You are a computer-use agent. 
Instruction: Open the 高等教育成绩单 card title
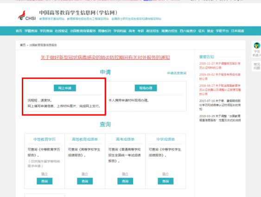coord(85,139)
